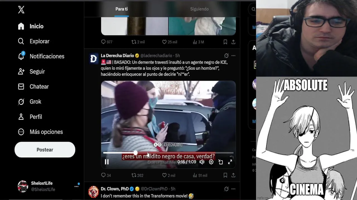This screenshot has height=200, width=357.
Task: Bookmark the top post with 3 M views
Action: click(x=225, y=42)
